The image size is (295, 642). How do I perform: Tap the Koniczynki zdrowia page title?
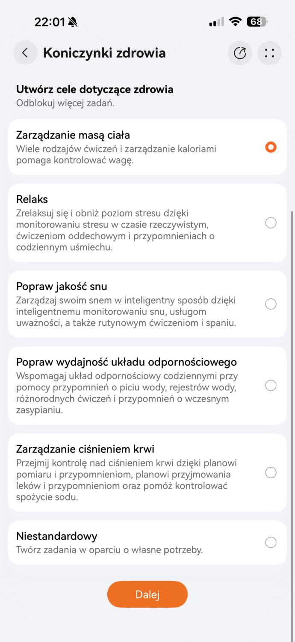(104, 53)
